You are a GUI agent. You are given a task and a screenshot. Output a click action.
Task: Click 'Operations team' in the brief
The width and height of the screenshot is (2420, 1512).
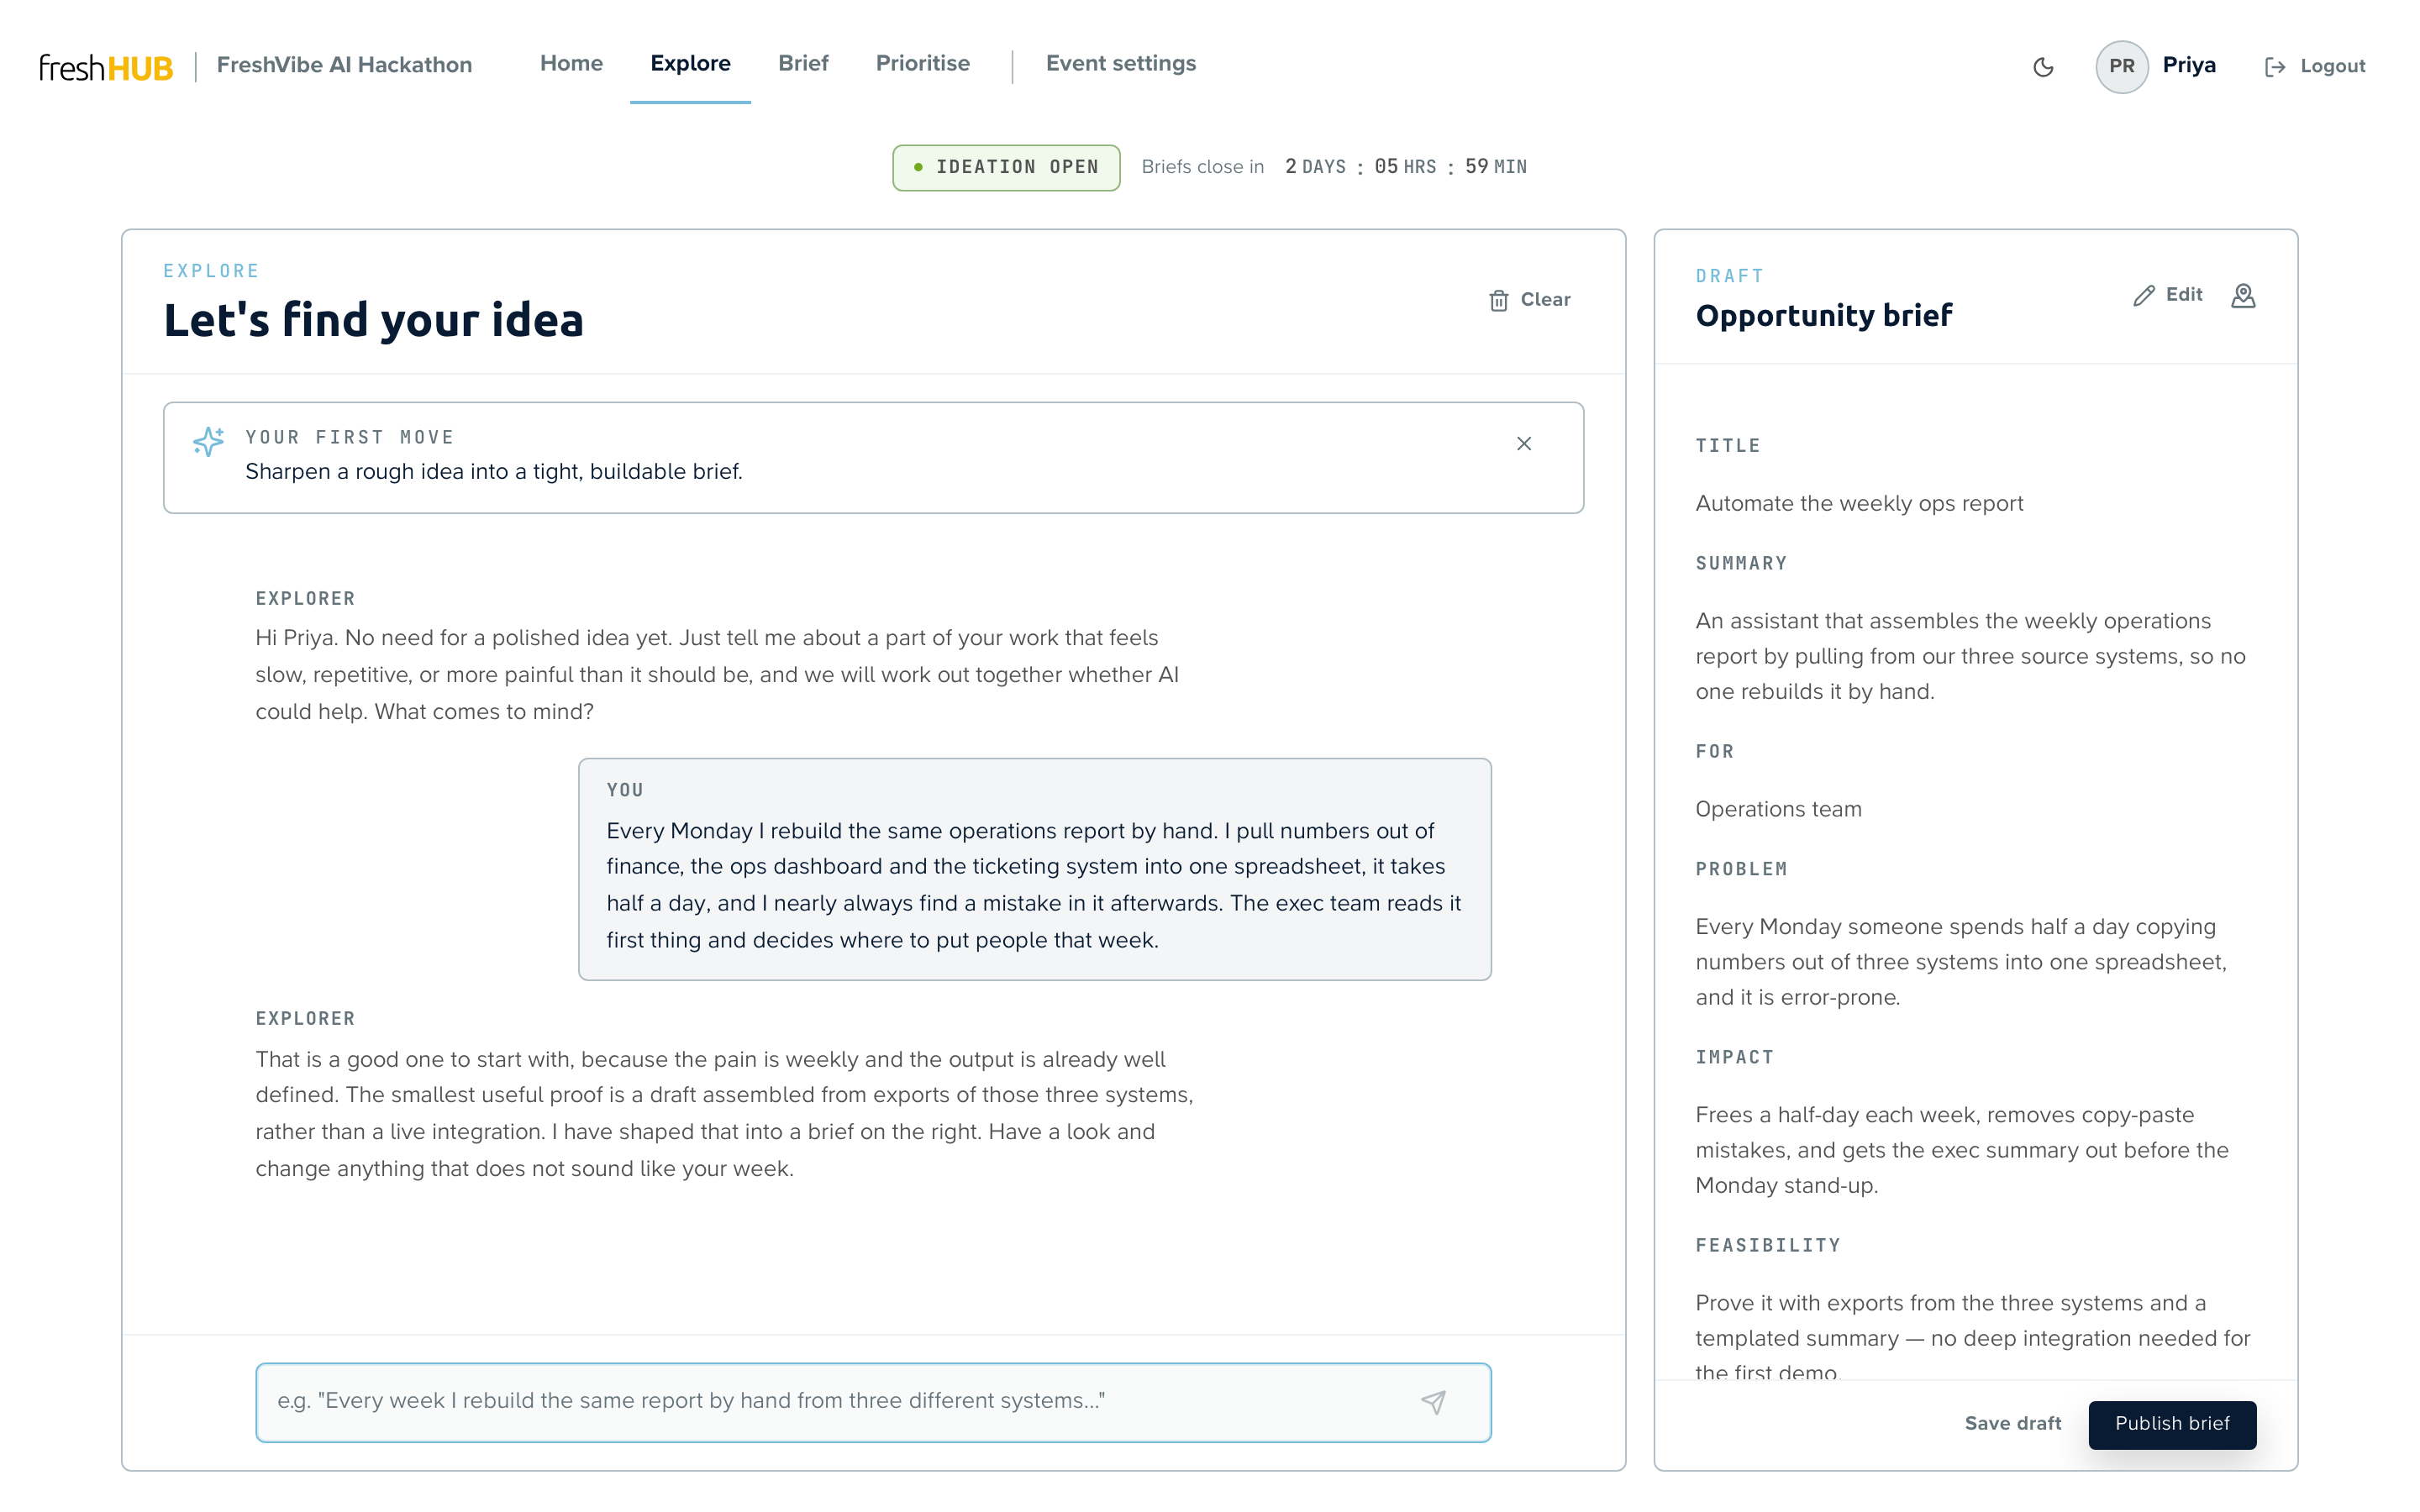pyautogui.click(x=1778, y=809)
